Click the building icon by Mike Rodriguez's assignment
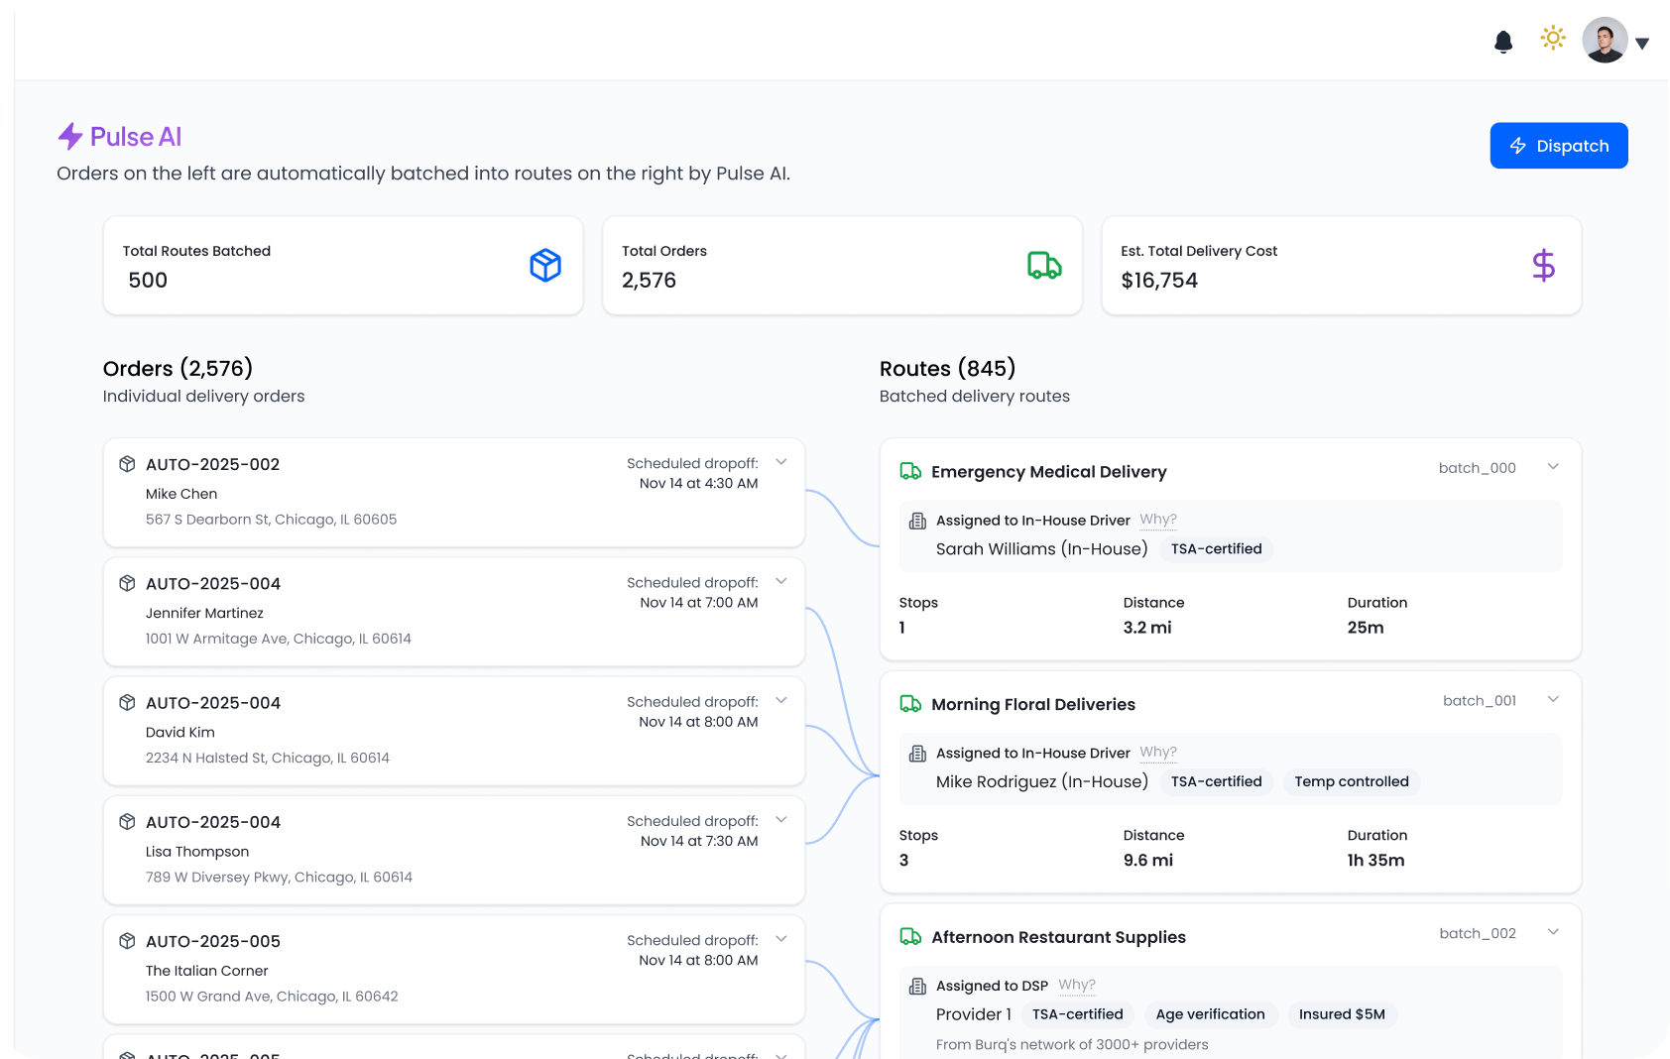The height and width of the screenshot is (1059, 1670). tap(918, 754)
